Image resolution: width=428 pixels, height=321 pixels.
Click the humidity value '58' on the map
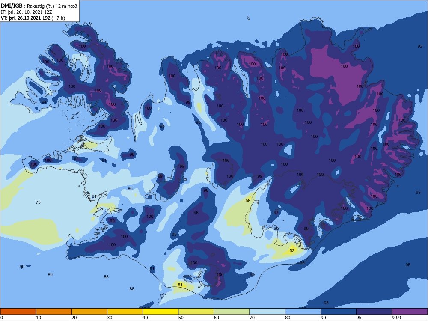(x=248, y=200)
